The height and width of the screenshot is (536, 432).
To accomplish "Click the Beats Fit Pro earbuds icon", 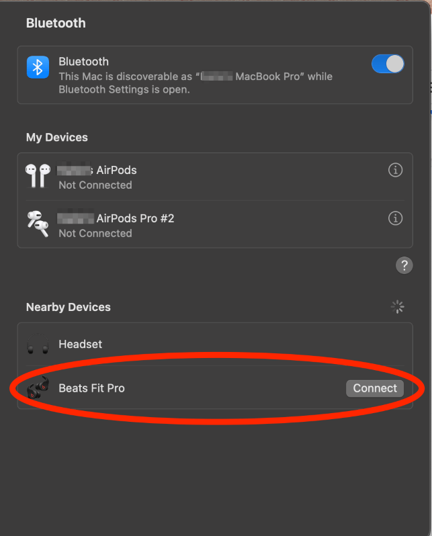I will [38, 388].
